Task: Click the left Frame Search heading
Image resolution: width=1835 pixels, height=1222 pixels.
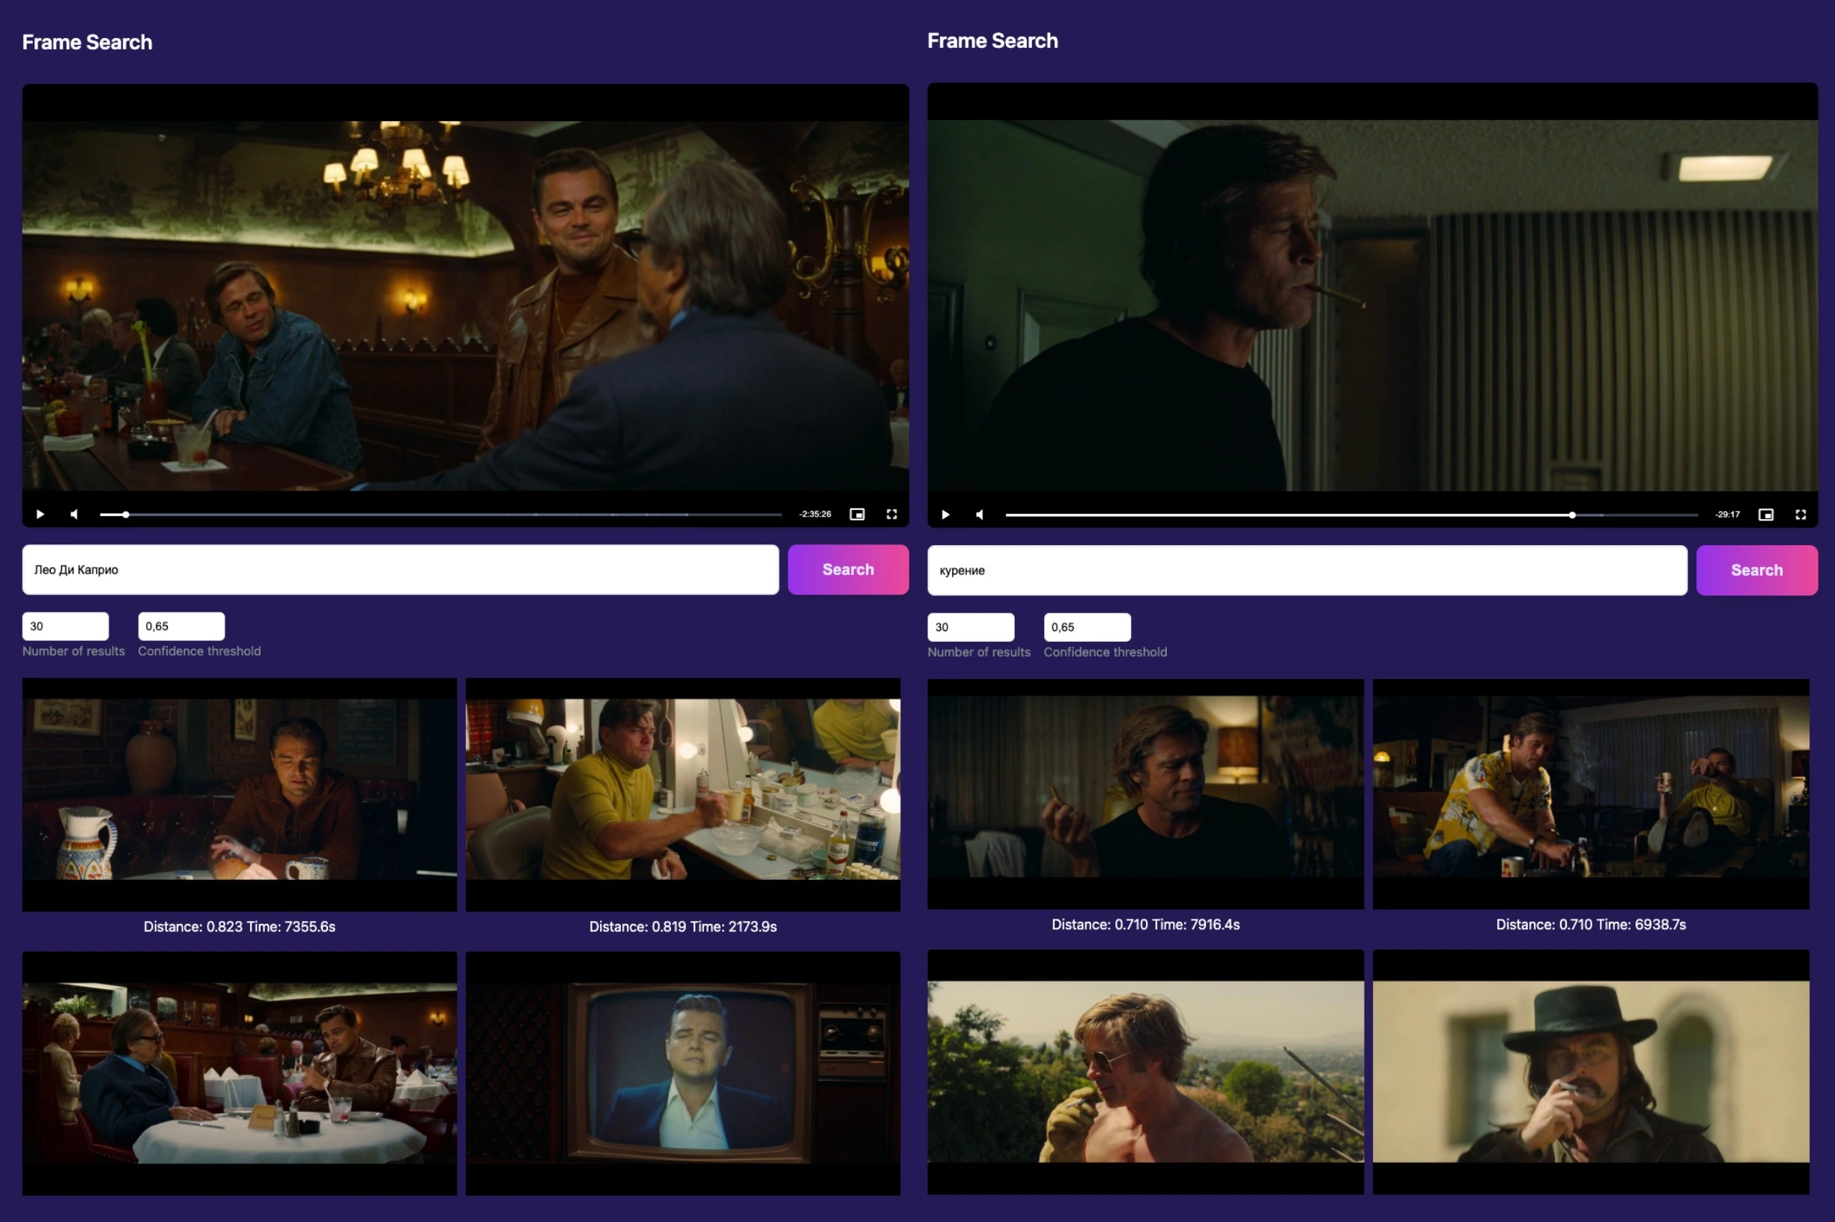Action: pyautogui.click(x=88, y=42)
